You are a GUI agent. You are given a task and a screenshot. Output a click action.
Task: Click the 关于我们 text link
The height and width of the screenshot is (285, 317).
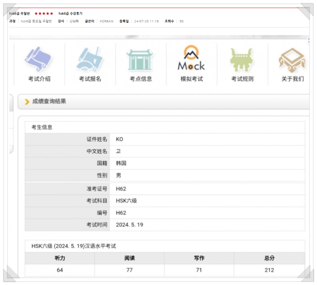point(293,79)
